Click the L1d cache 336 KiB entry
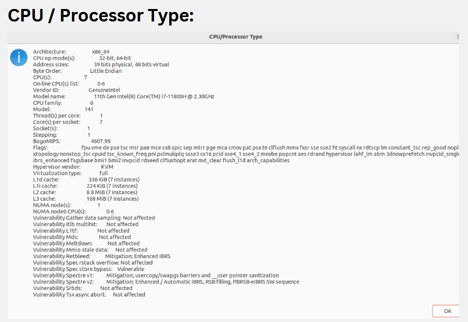 pos(114,180)
